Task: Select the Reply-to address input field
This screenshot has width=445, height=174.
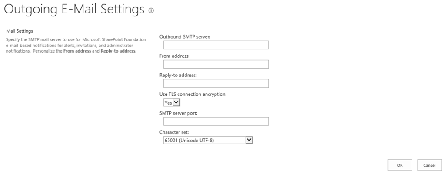Action: (x=216, y=83)
